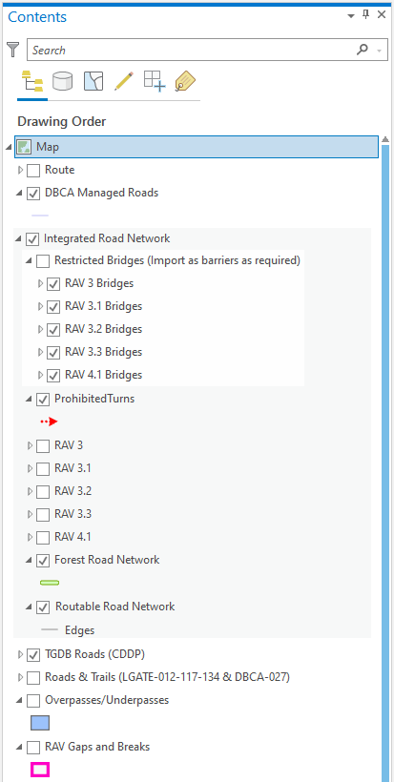Image resolution: width=394 pixels, height=782 pixels.
Task: Enable the Route layer checkbox
Action: click(33, 171)
